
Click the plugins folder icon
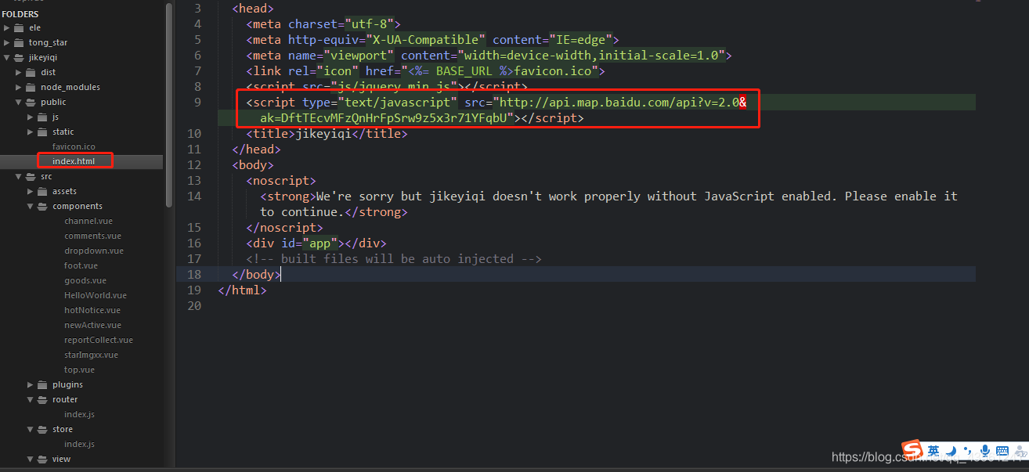pyautogui.click(x=42, y=384)
